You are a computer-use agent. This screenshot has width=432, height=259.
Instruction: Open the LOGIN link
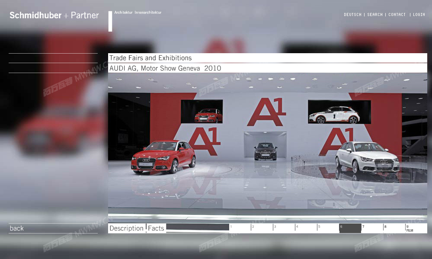[419, 15]
